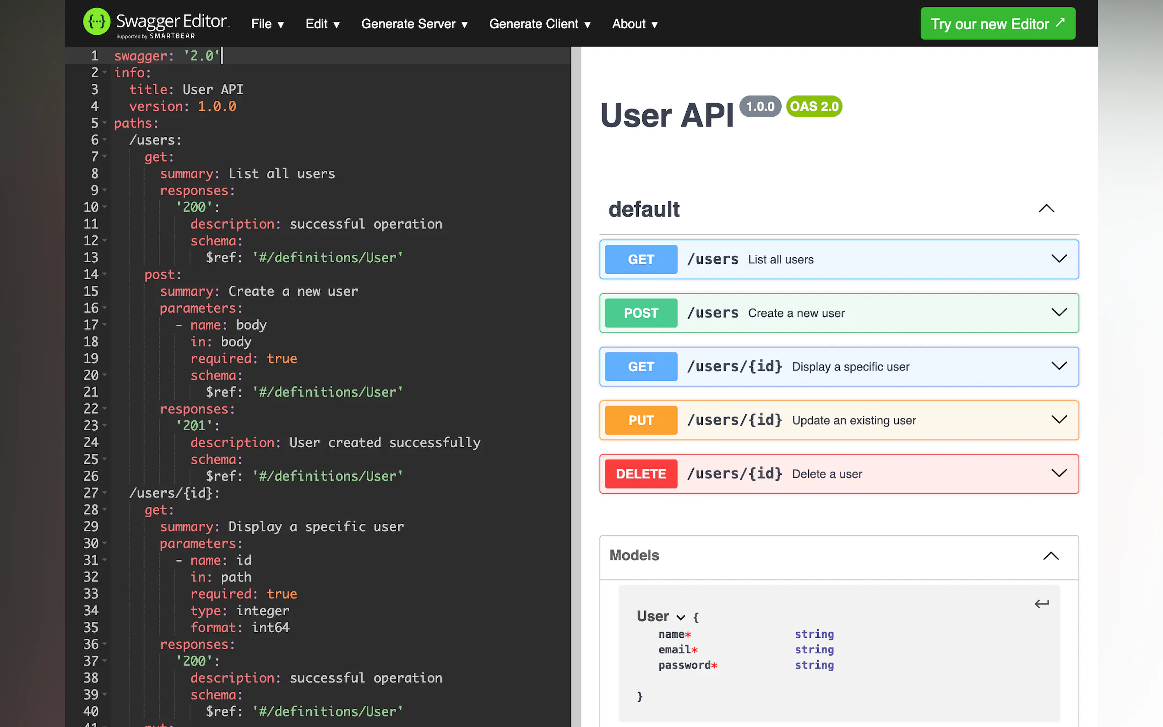
Task: Fold the info block at line 2
Action: click(x=105, y=73)
